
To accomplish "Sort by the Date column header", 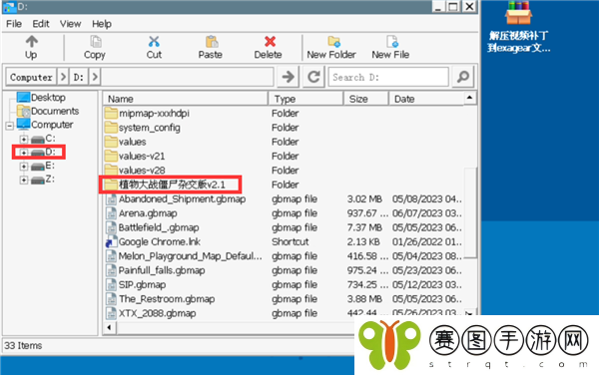I will [x=426, y=99].
